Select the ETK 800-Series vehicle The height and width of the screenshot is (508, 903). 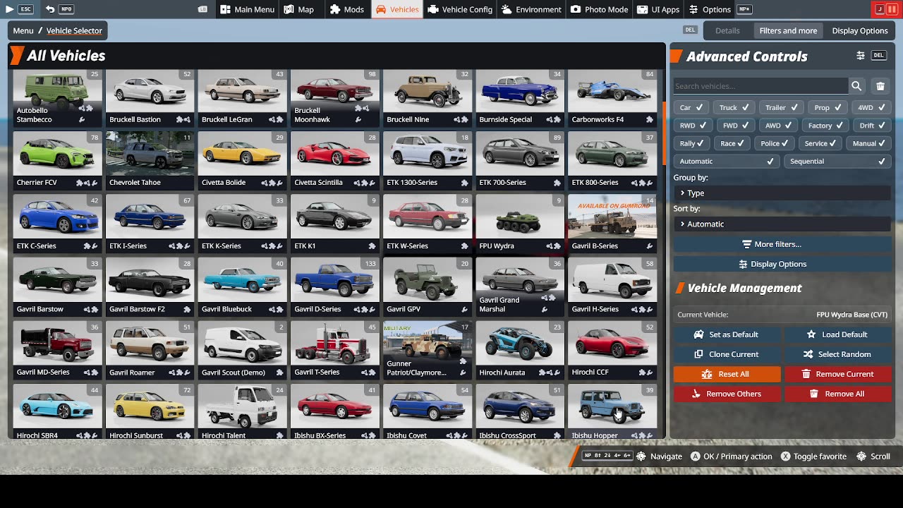click(x=612, y=161)
